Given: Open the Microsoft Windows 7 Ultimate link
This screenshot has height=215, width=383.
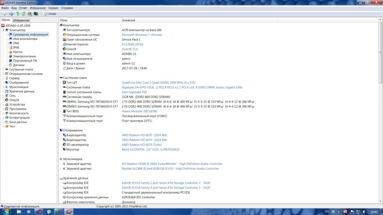Looking at the screenshot, I should point(142,35).
